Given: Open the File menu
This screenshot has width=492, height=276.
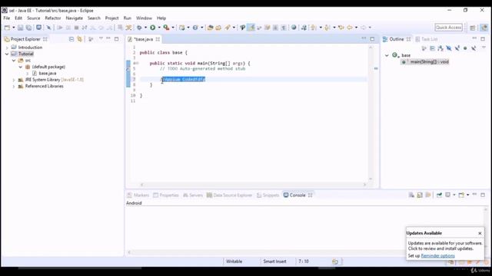Looking at the screenshot, I should (x=7, y=18).
